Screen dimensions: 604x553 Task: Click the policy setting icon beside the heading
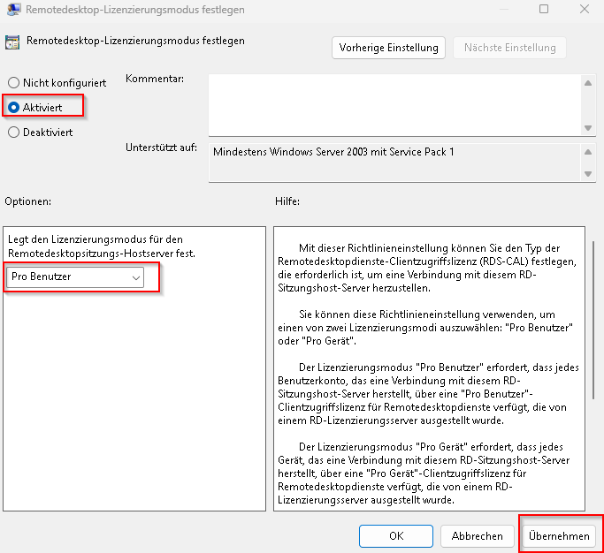click(x=13, y=42)
